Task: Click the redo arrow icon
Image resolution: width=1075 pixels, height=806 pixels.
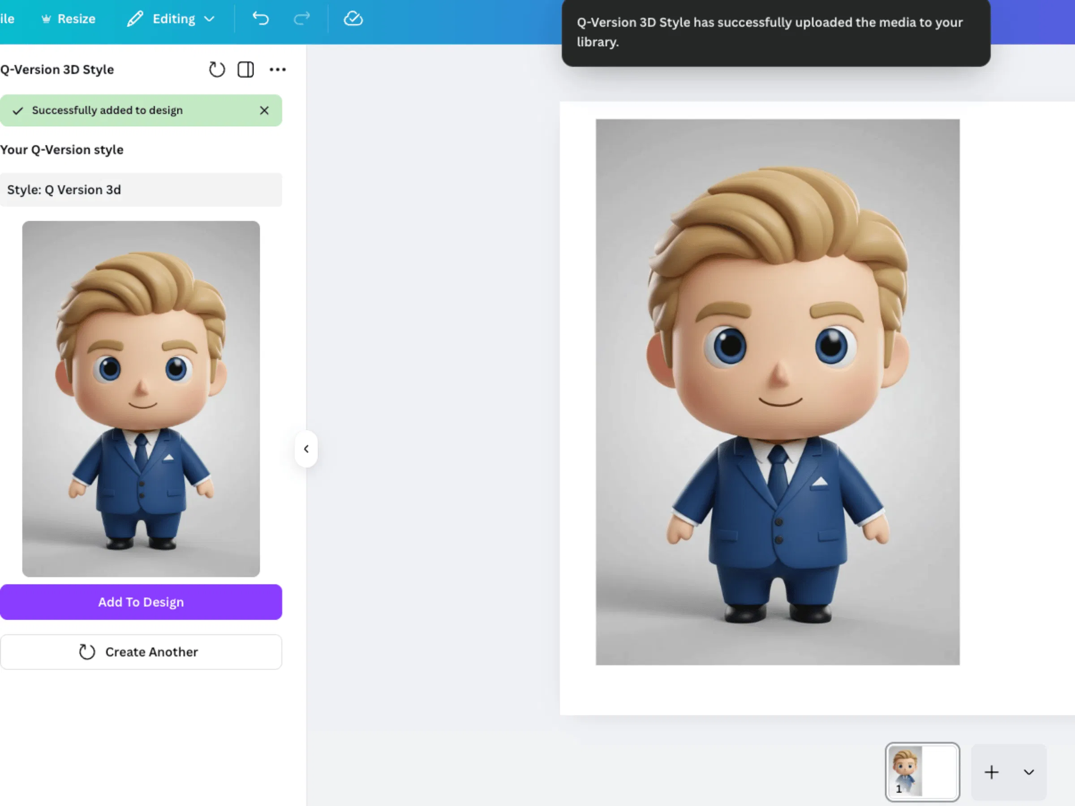Action: coord(302,18)
